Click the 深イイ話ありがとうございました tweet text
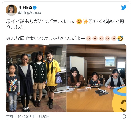134x121 pixels. coord(41,22)
